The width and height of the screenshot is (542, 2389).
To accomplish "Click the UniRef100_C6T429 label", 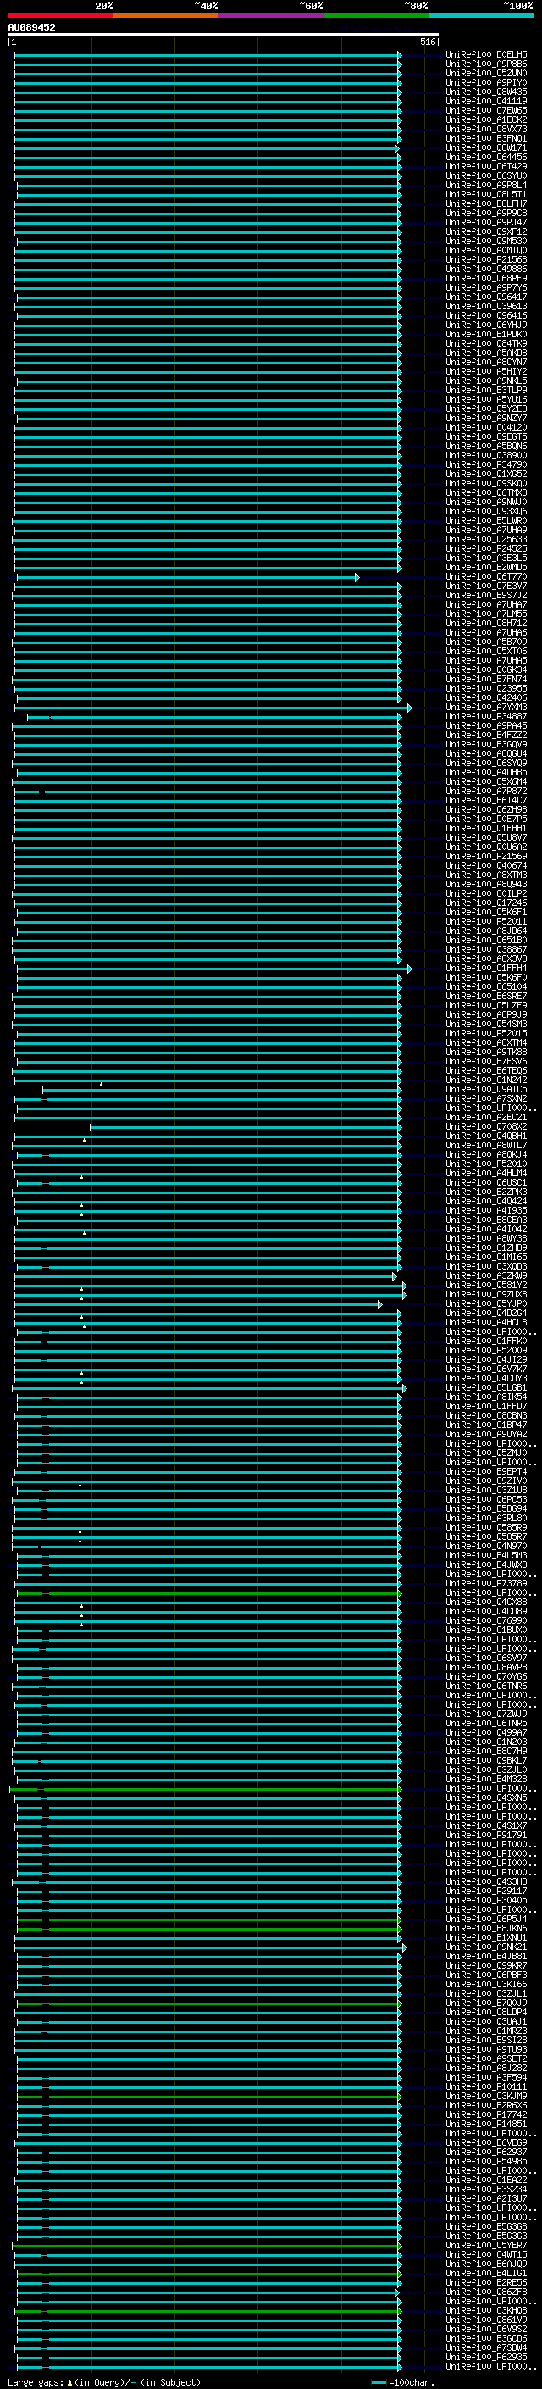I will pos(486,167).
